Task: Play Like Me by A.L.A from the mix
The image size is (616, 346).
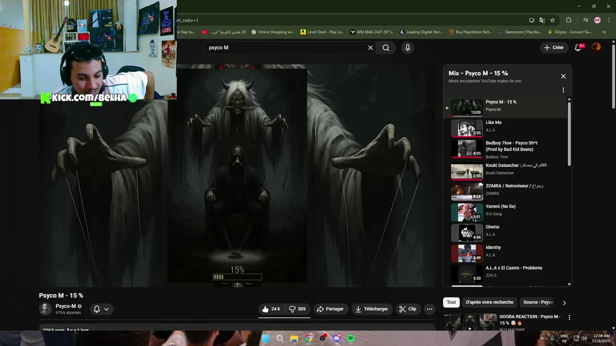Action: (505, 127)
